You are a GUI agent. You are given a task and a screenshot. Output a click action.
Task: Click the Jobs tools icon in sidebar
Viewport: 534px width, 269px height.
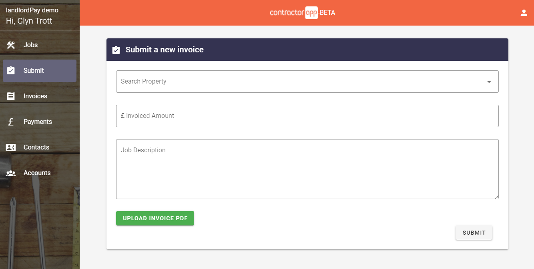click(11, 45)
